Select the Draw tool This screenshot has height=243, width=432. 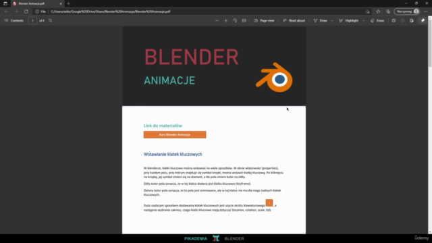pos(321,21)
